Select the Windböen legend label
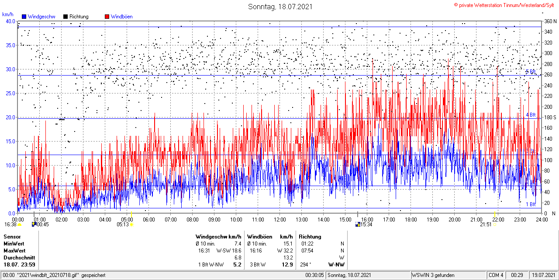The height and width of the screenshot is (280, 559). 122,17
